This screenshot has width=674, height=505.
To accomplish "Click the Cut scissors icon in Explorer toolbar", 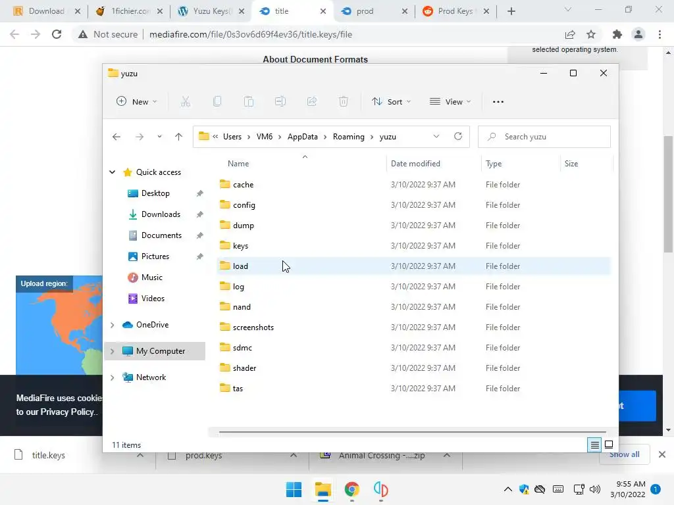I will tap(185, 102).
